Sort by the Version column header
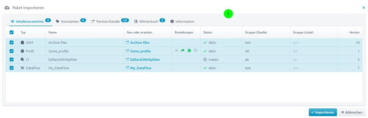This screenshot has width=368, height=118. [354, 32]
